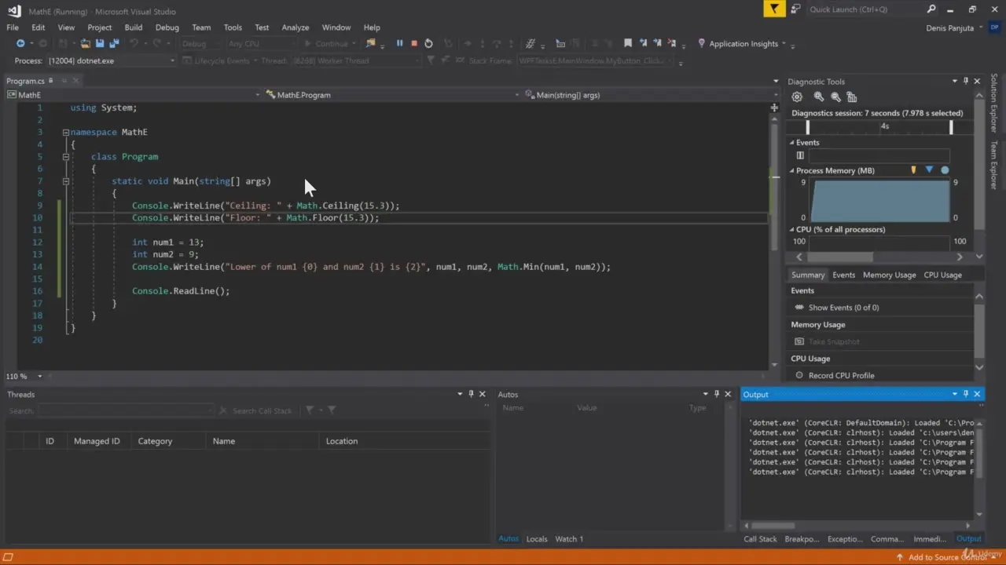Viewport: 1006px width, 565px height.
Task: Open the Analyze menu
Action: point(296,27)
